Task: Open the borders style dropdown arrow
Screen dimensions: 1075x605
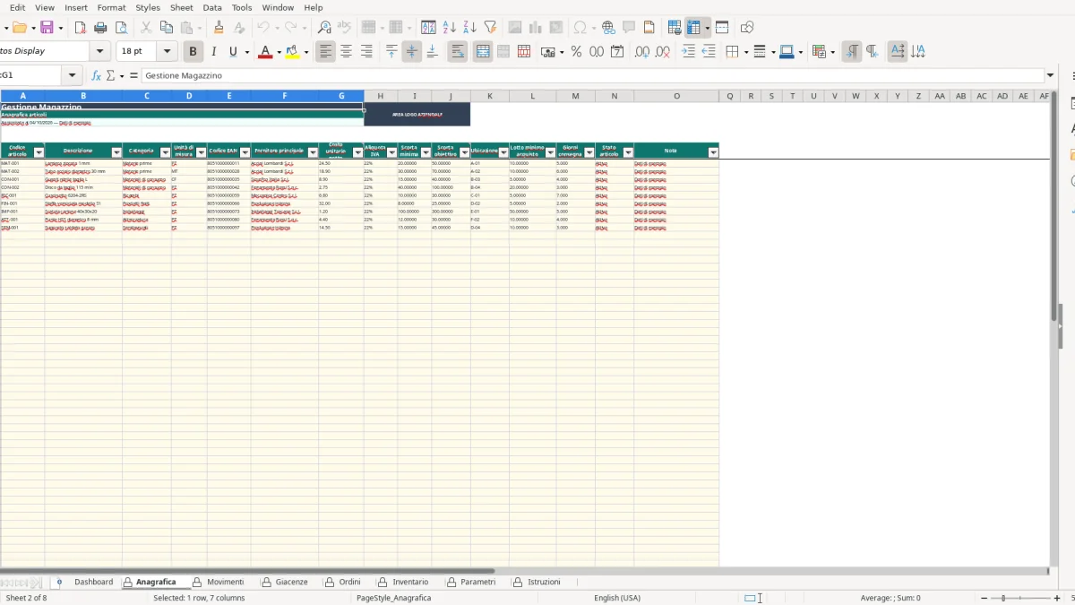Action: click(x=772, y=52)
